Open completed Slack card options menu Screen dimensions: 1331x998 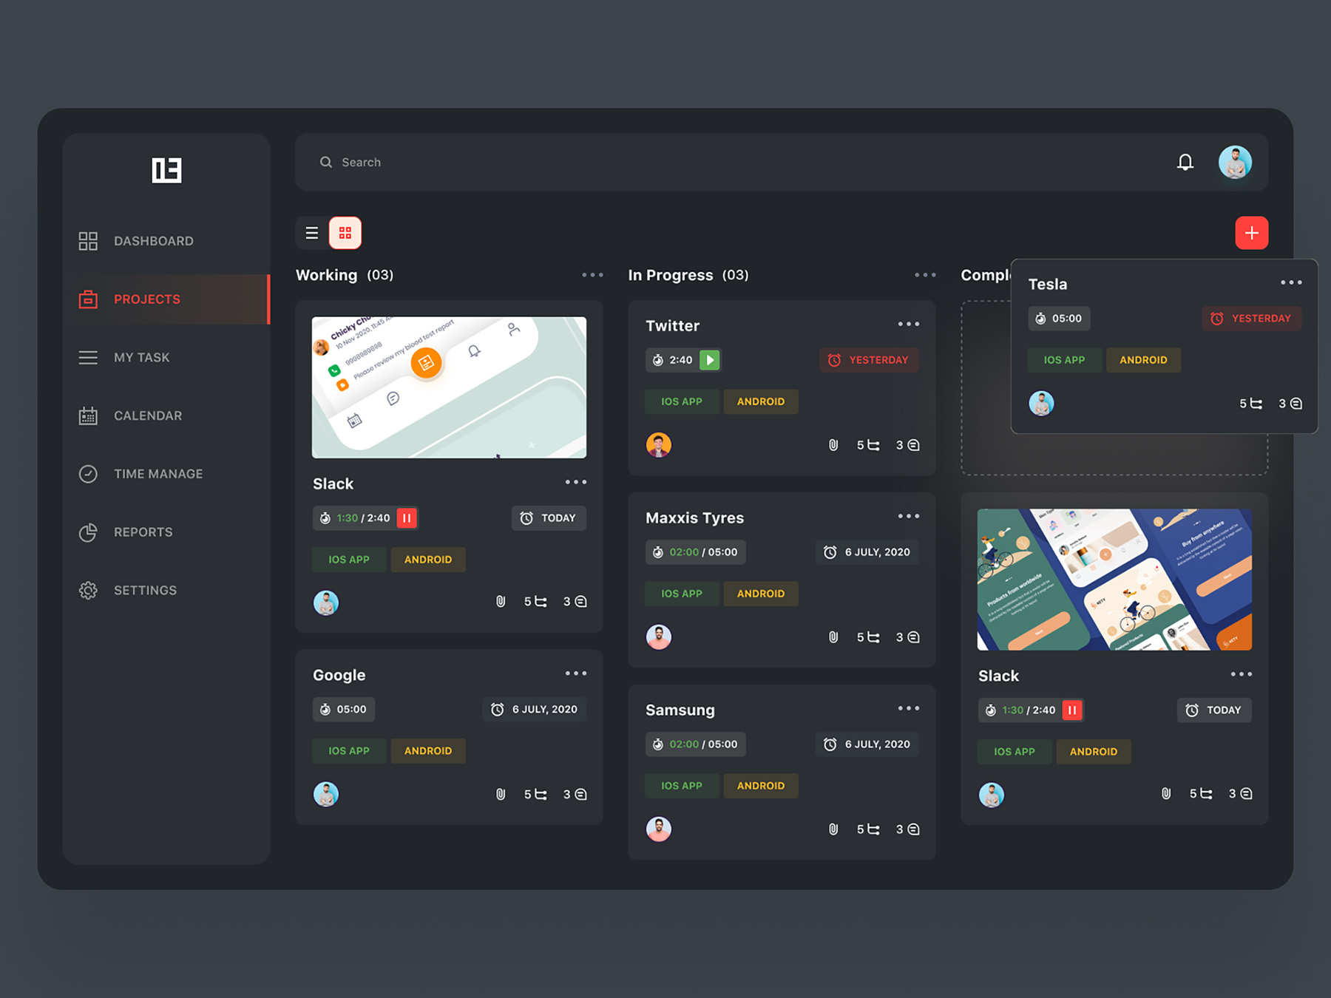(1242, 674)
